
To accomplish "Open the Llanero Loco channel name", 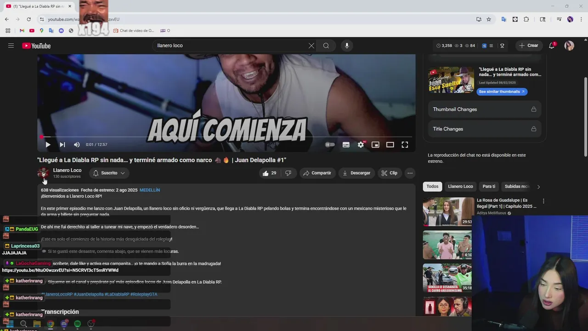I will pyautogui.click(x=67, y=170).
